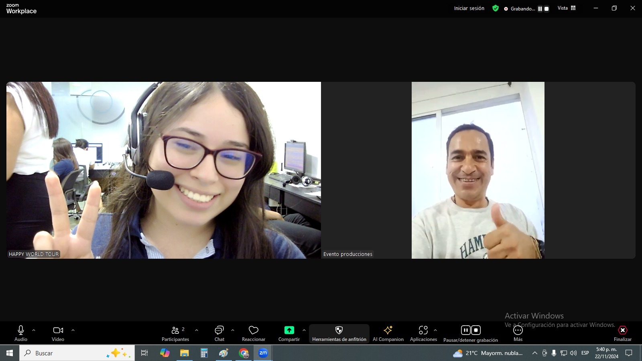This screenshot has width=642, height=361.
Task: Open File Explorer from the taskbar
Action: (184, 353)
